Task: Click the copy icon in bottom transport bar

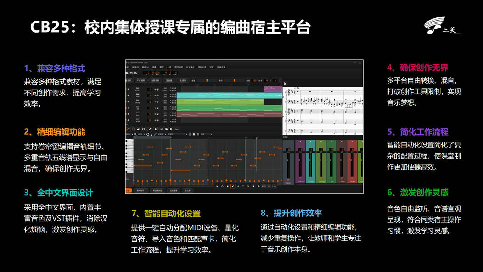Action: (253, 186)
